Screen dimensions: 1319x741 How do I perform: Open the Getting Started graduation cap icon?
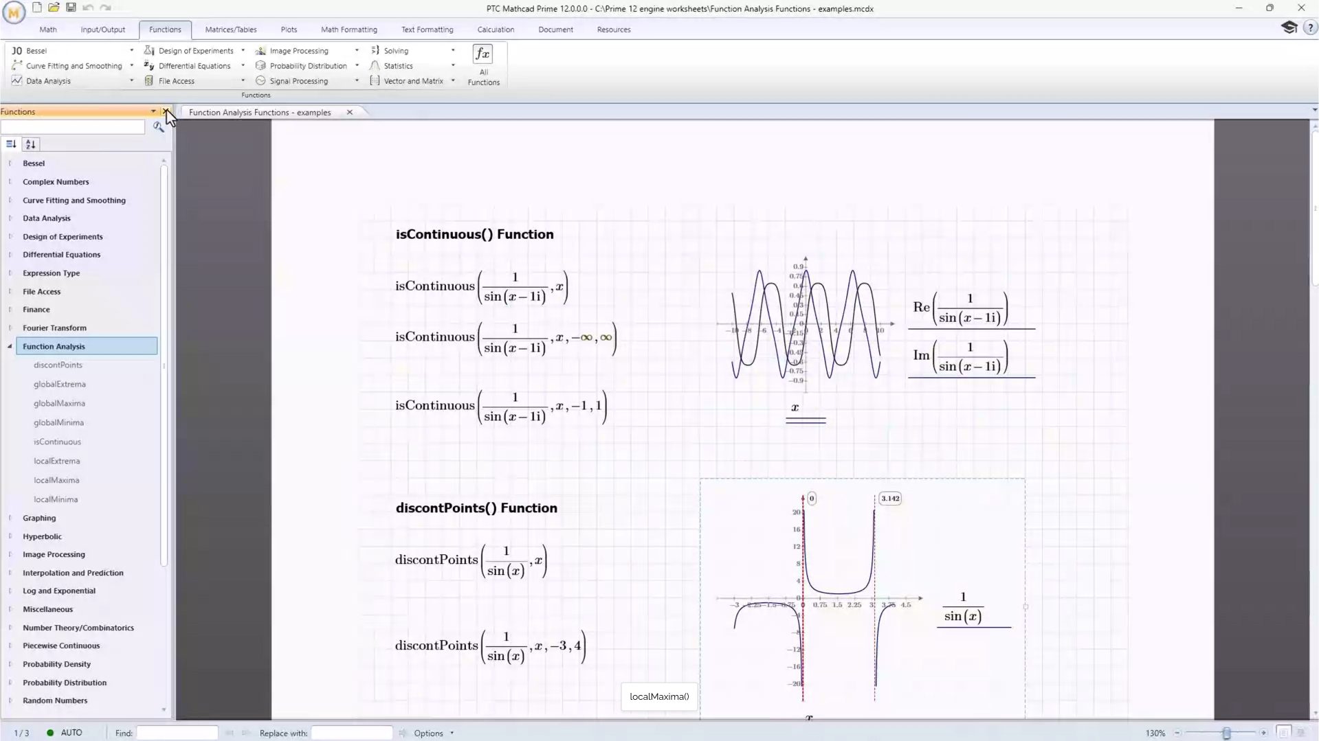(1289, 27)
